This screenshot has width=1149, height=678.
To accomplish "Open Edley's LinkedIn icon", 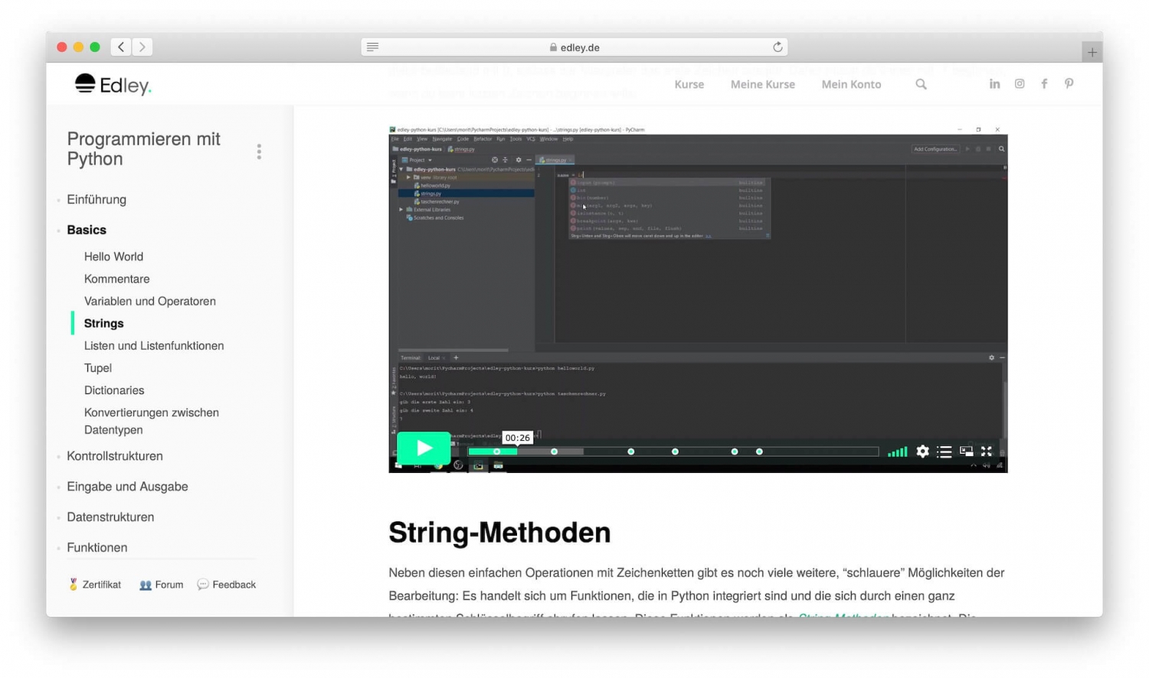I will coord(994,83).
